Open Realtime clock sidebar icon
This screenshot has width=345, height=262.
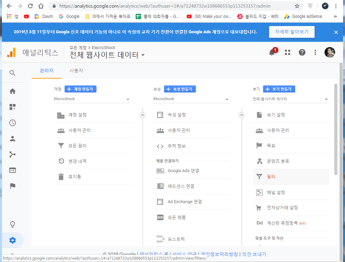pos(13,122)
